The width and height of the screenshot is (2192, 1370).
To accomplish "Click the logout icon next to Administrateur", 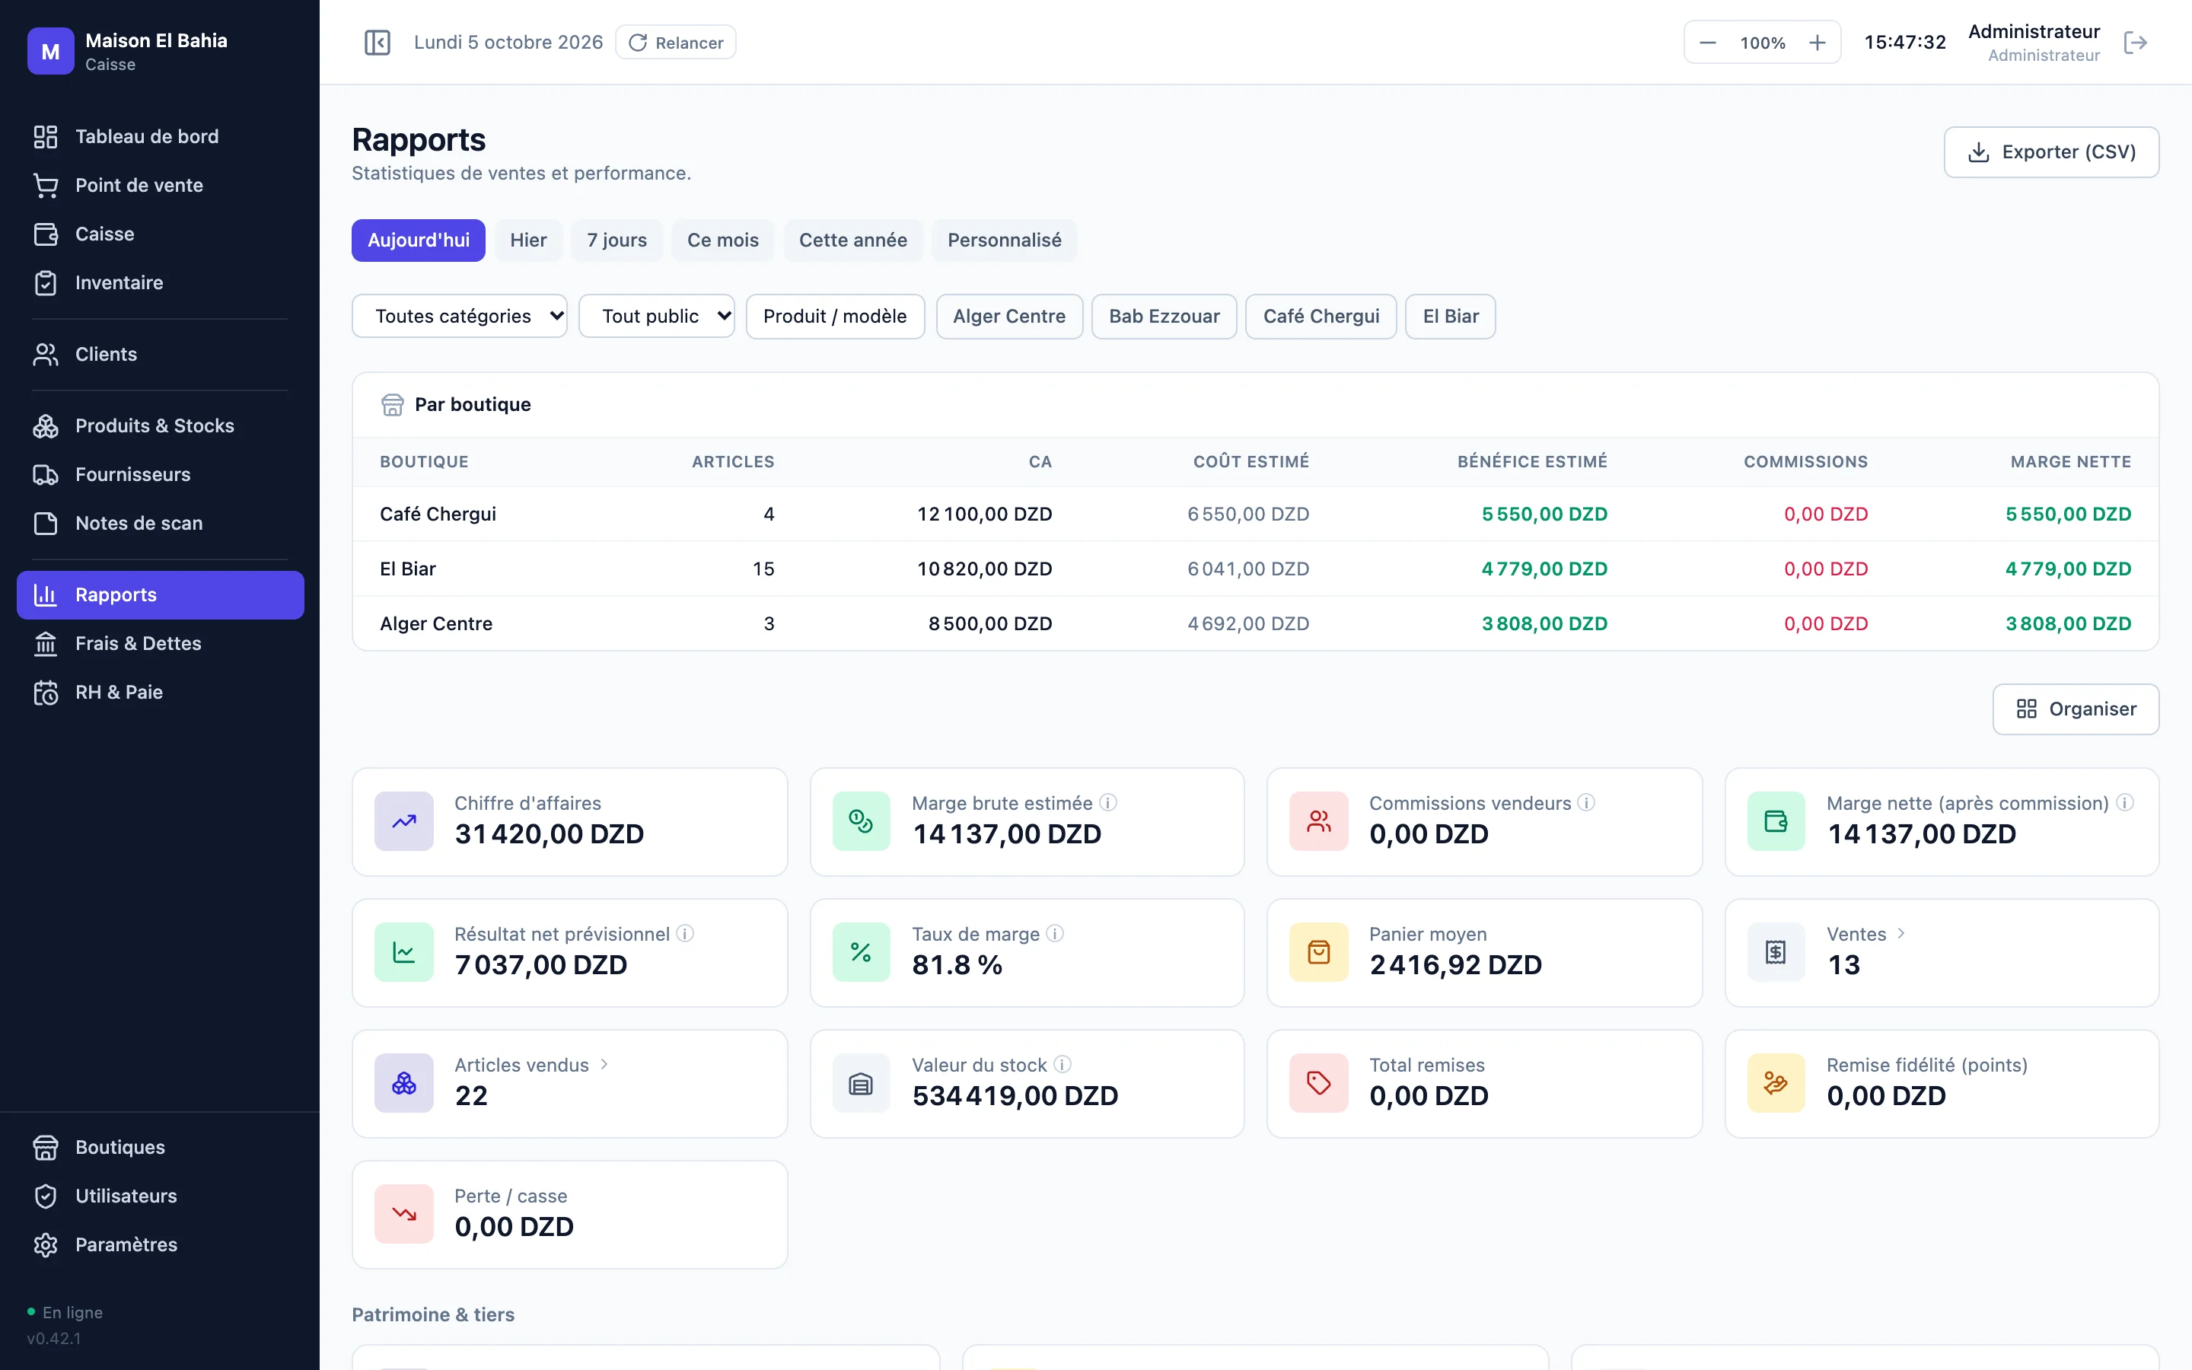I will click(2135, 43).
